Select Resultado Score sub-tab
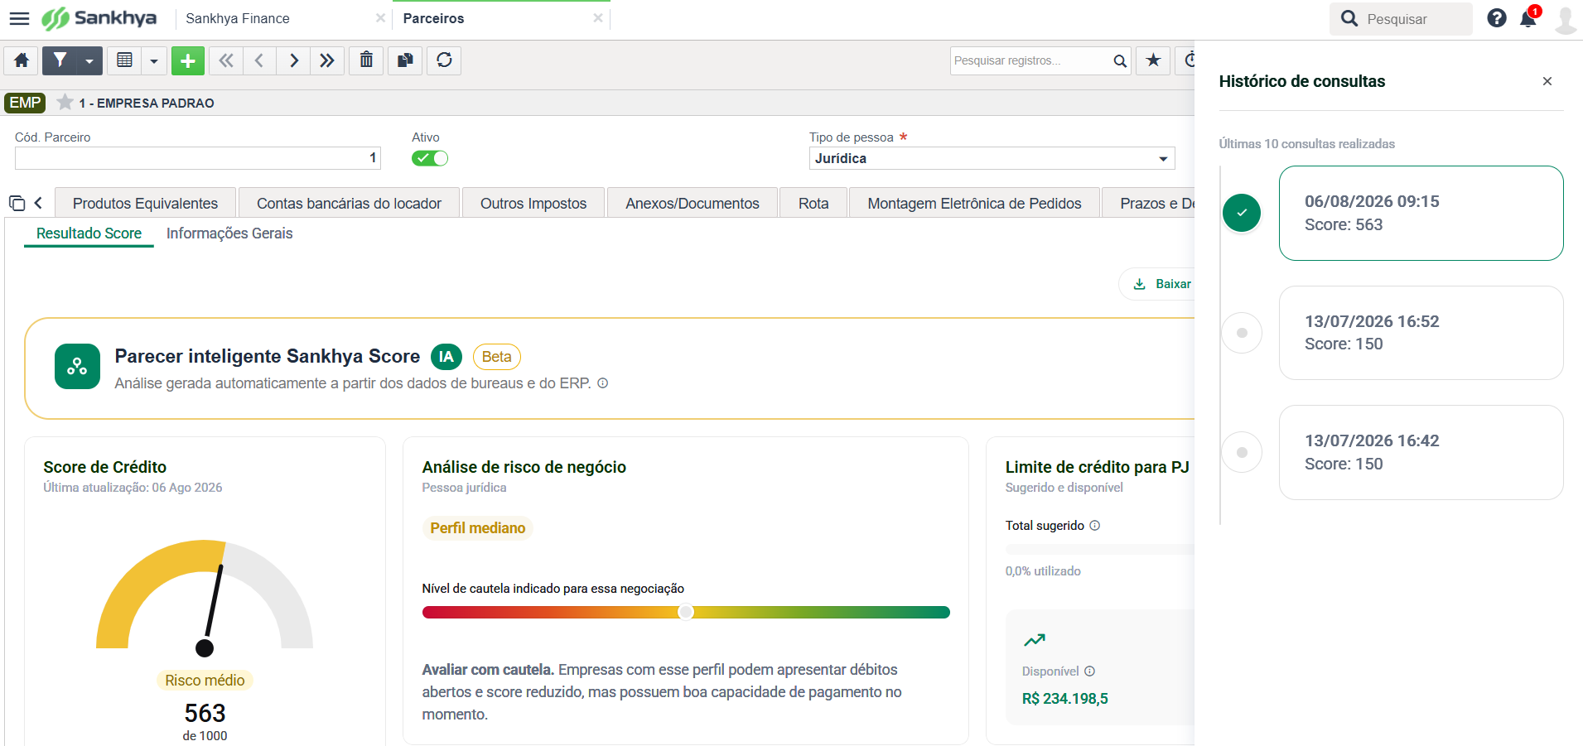Viewport: 1583px width, 746px height. tap(89, 233)
